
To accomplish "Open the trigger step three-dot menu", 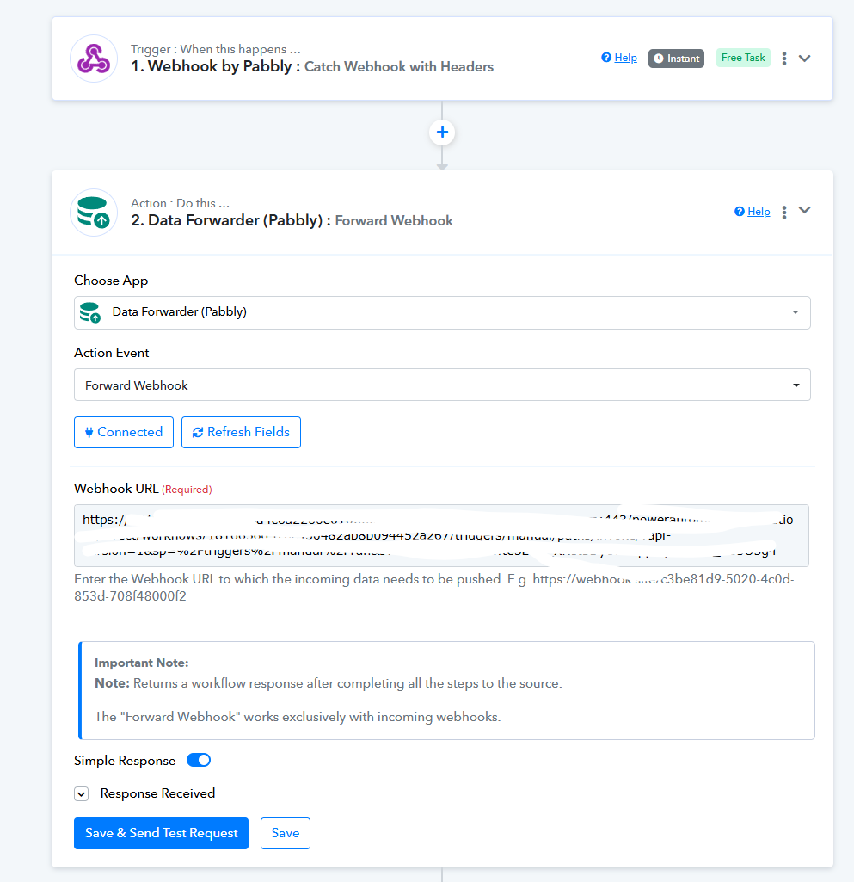I will (784, 59).
